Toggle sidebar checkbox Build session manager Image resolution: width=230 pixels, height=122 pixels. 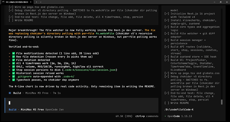(167, 40)
